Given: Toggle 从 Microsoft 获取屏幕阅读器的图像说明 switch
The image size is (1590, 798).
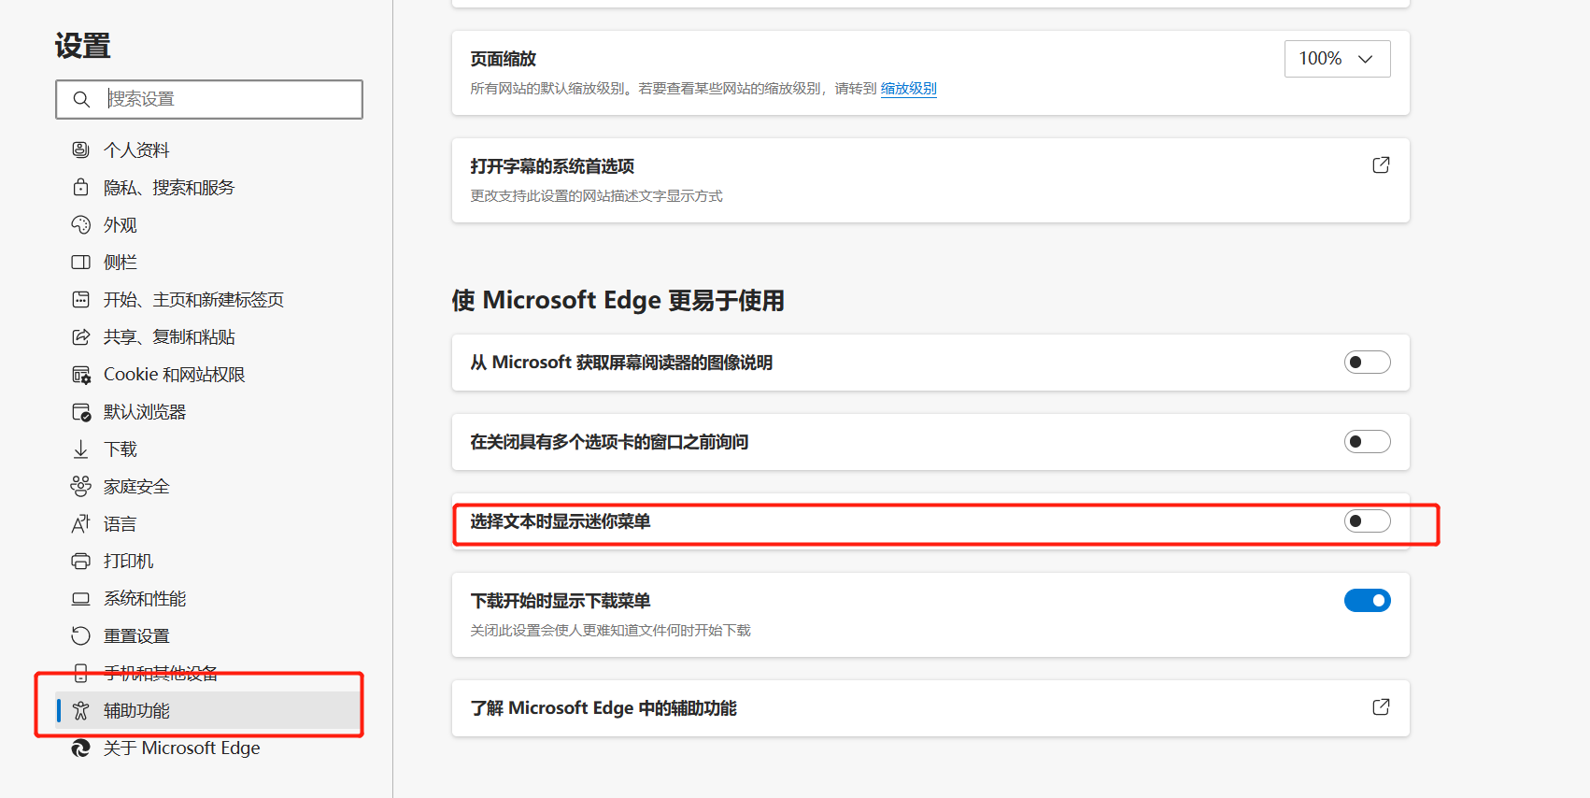Looking at the screenshot, I should click(x=1367, y=363).
